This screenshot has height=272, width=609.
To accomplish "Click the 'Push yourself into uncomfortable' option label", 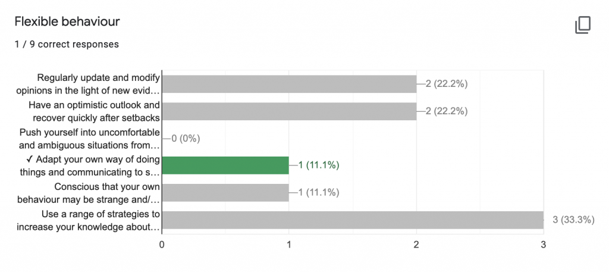I will coord(89,138).
